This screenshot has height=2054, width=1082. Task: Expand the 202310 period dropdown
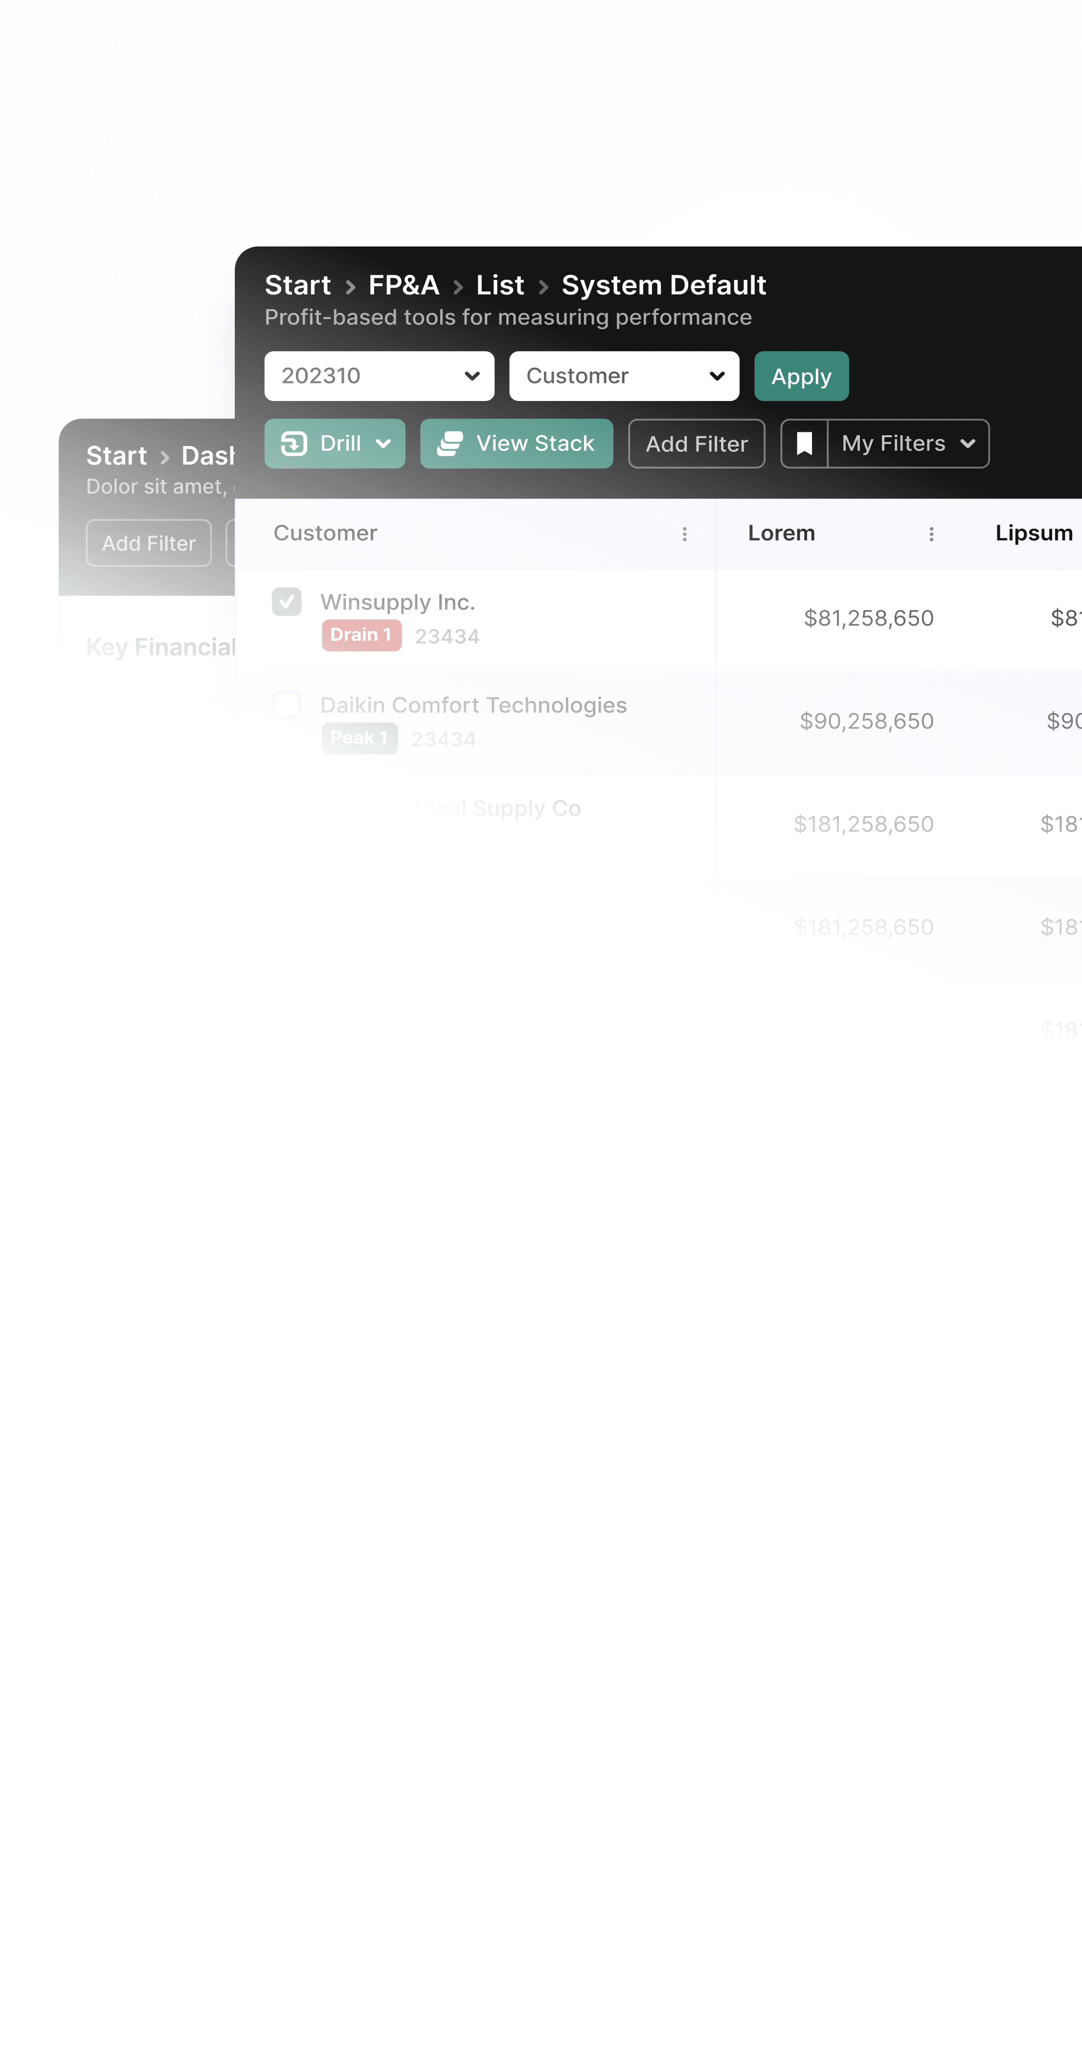pyautogui.click(x=379, y=376)
